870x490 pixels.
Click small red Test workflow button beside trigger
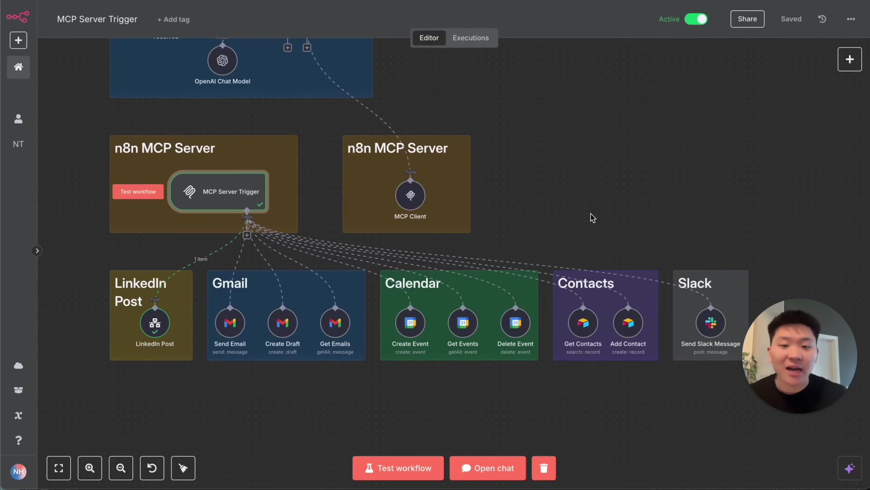pos(138,192)
